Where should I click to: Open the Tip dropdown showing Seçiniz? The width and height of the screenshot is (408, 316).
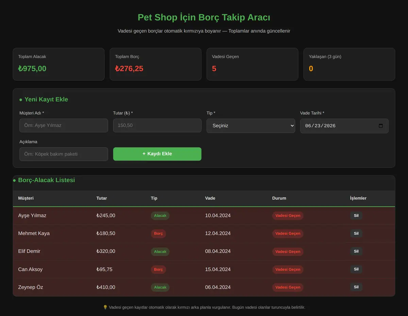click(x=251, y=126)
